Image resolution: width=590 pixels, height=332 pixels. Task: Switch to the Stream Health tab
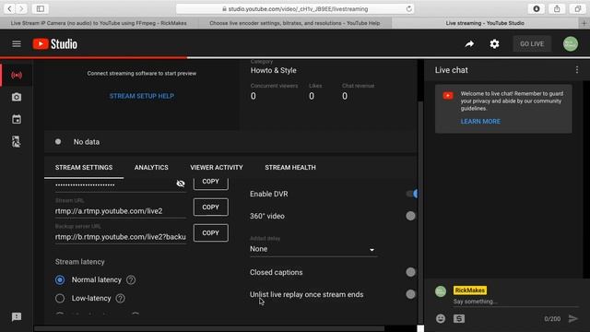tap(290, 168)
